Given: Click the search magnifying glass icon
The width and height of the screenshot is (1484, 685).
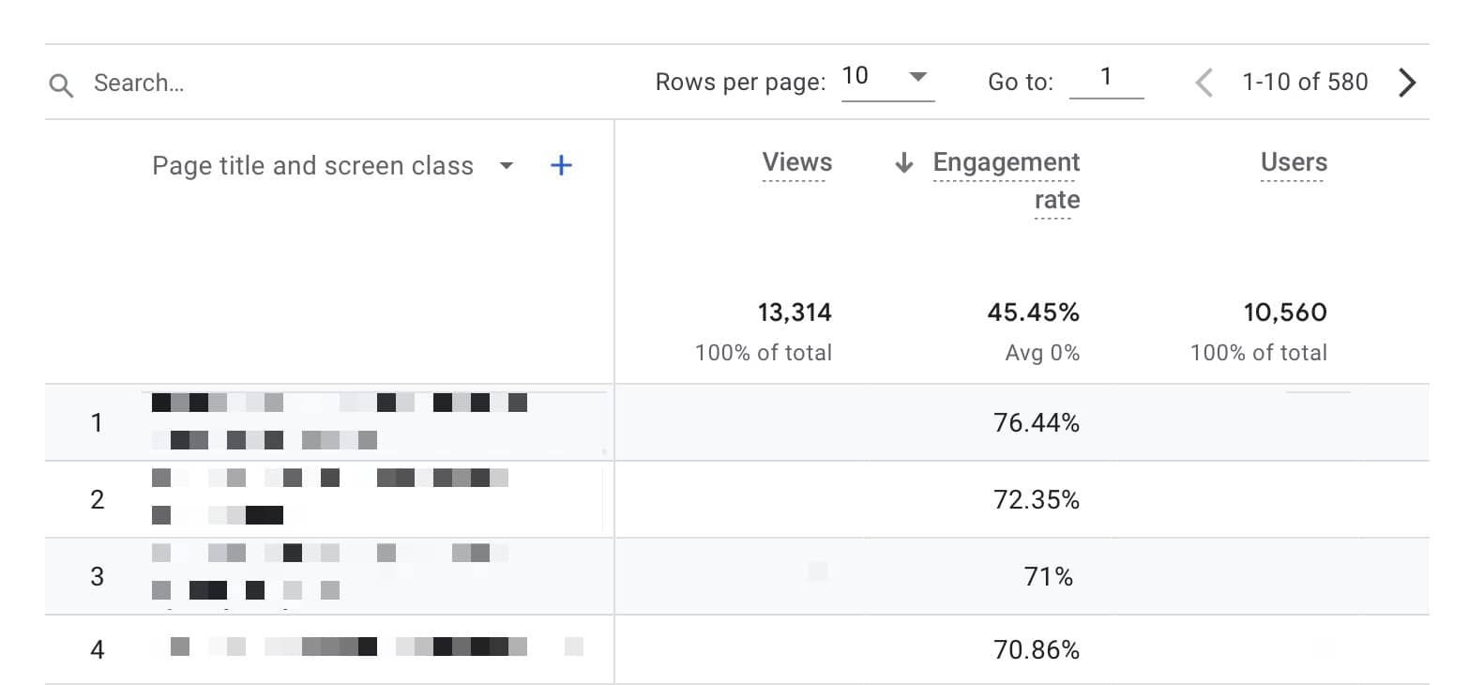Looking at the screenshot, I should pos(60,83).
